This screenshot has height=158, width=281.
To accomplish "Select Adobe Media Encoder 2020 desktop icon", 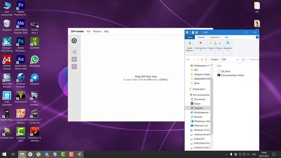I will pyautogui.click(x=21, y=26).
